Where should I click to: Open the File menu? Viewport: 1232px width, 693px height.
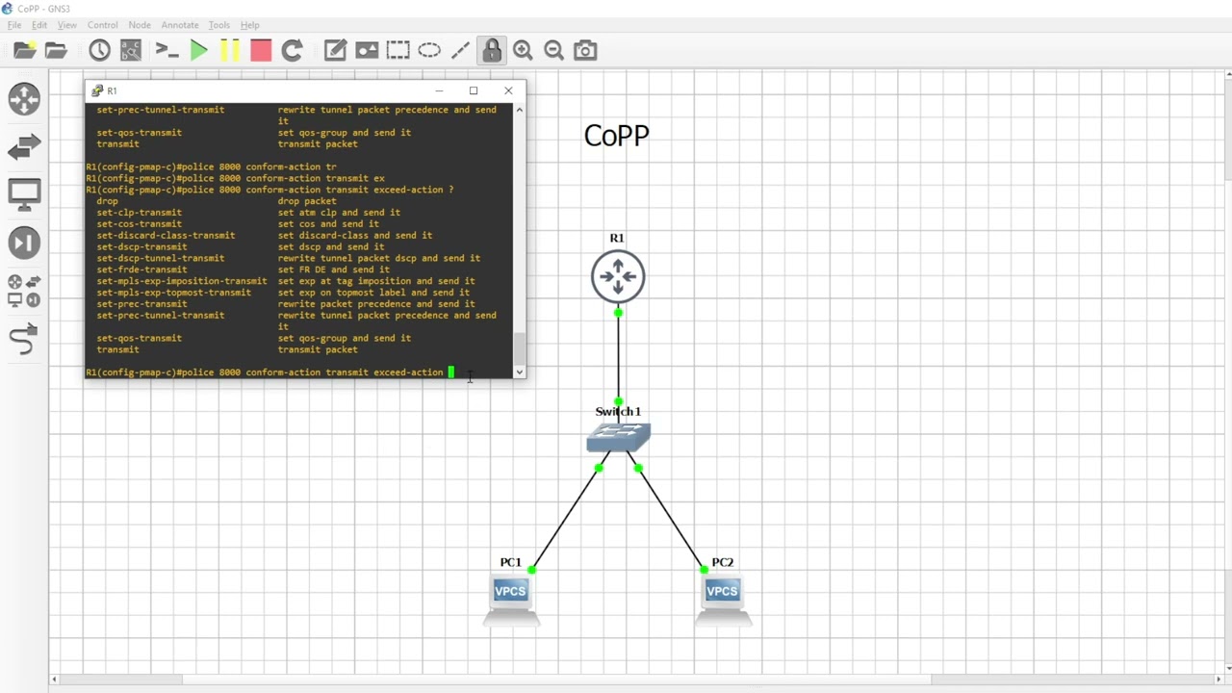(x=14, y=25)
